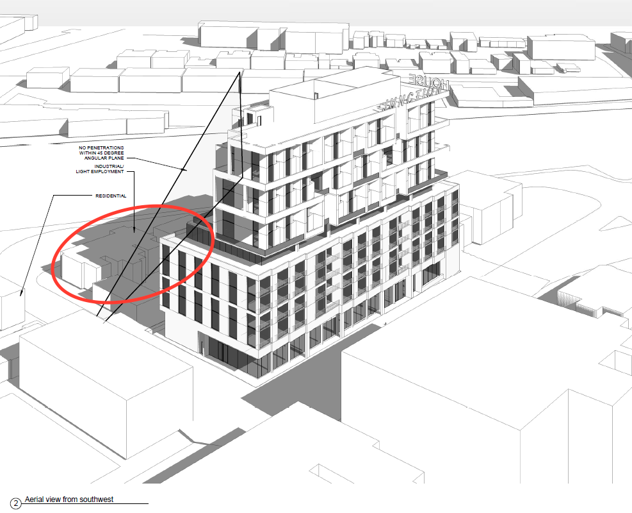The height and width of the screenshot is (513, 632).
Task: Click the 'Aerial view from southwest' caption
Action: [x=69, y=499]
